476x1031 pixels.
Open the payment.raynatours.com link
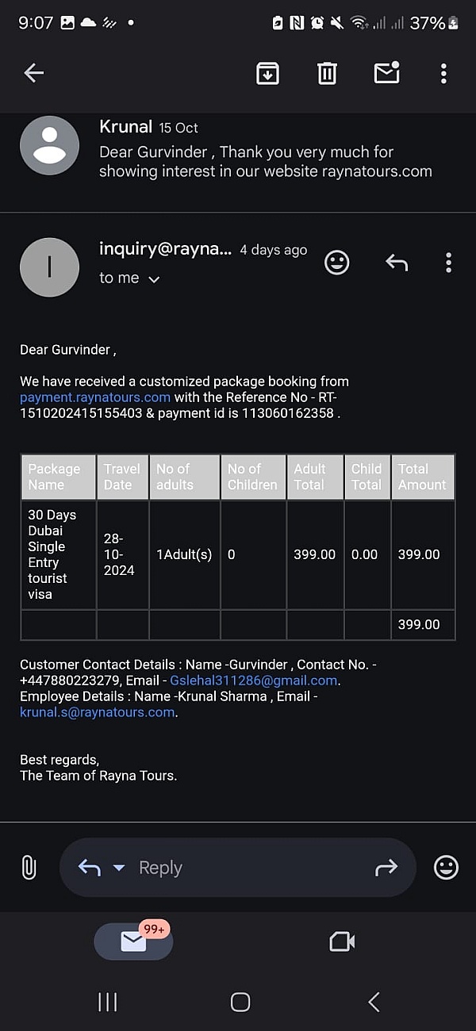click(x=95, y=397)
